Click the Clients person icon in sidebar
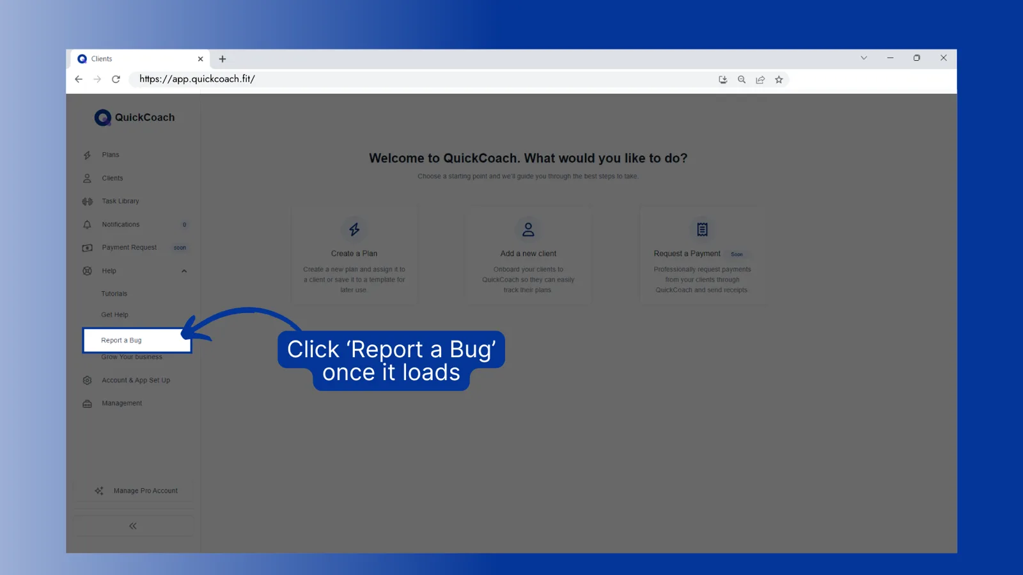 87,178
